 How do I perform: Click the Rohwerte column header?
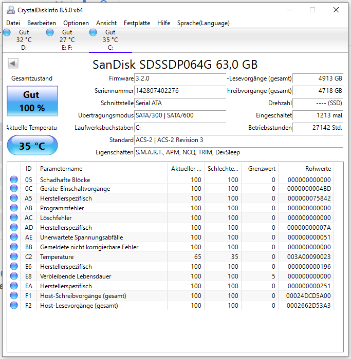click(306, 169)
